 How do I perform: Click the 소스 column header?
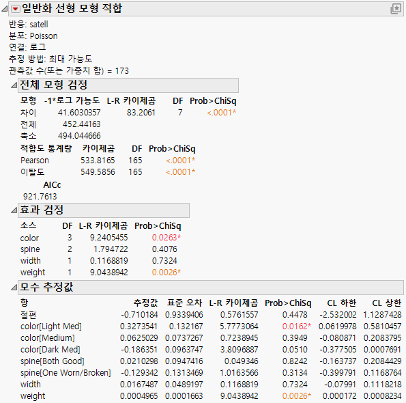(x=28, y=225)
